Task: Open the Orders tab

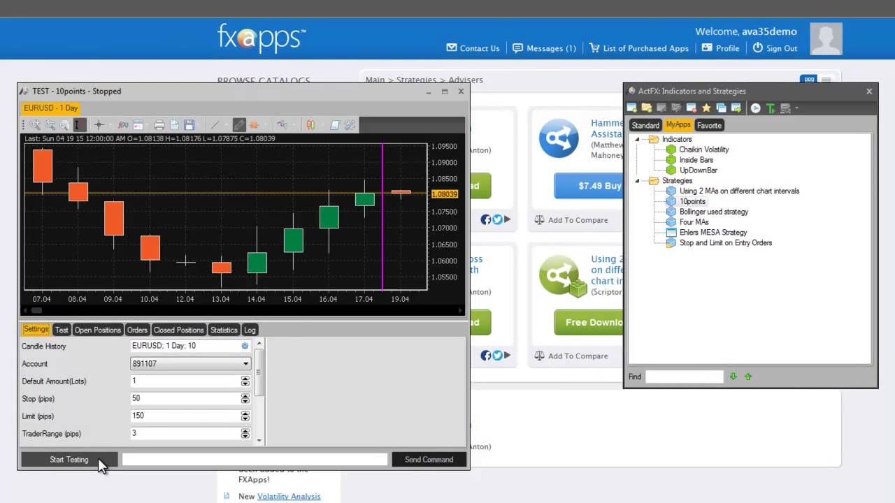Action: (x=137, y=330)
